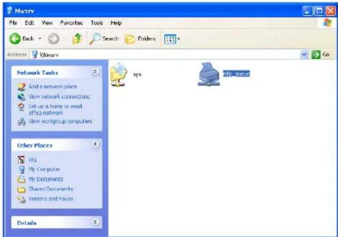Expand the Views dropdown arrow
Viewport: 338px width, 237px height.
178,39
